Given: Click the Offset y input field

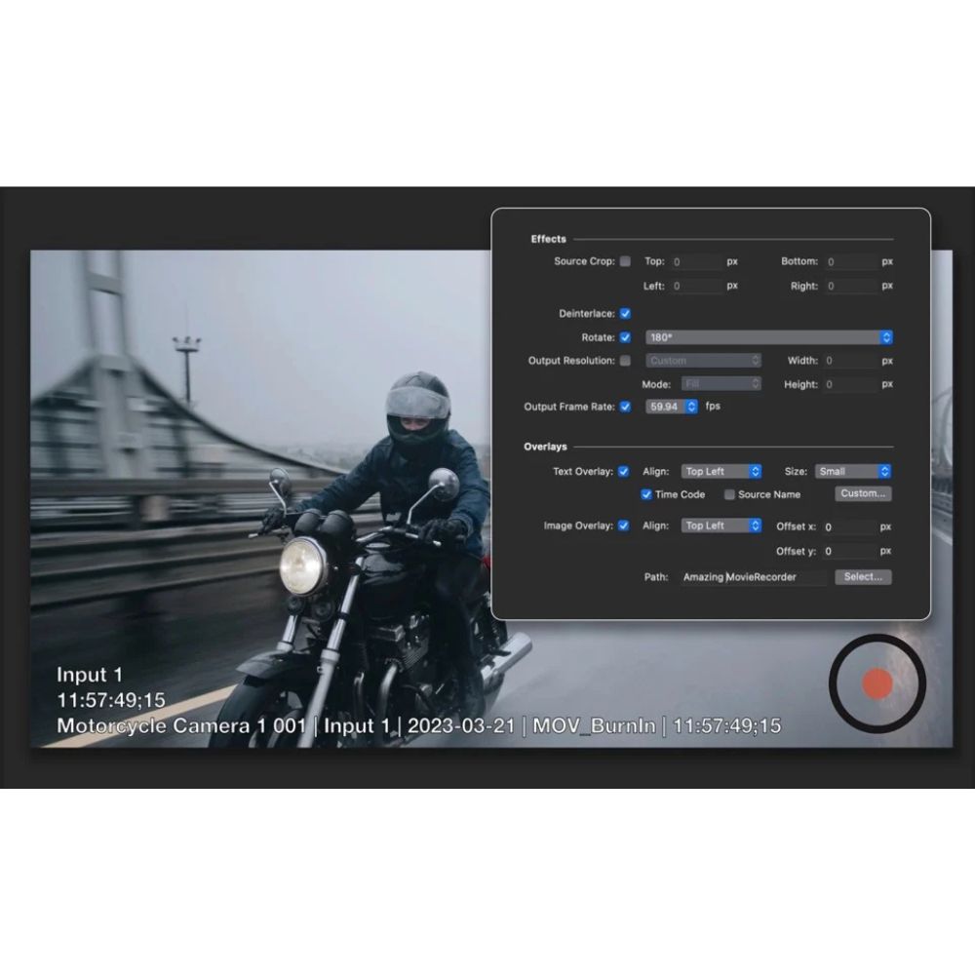Looking at the screenshot, I should [848, 552].
